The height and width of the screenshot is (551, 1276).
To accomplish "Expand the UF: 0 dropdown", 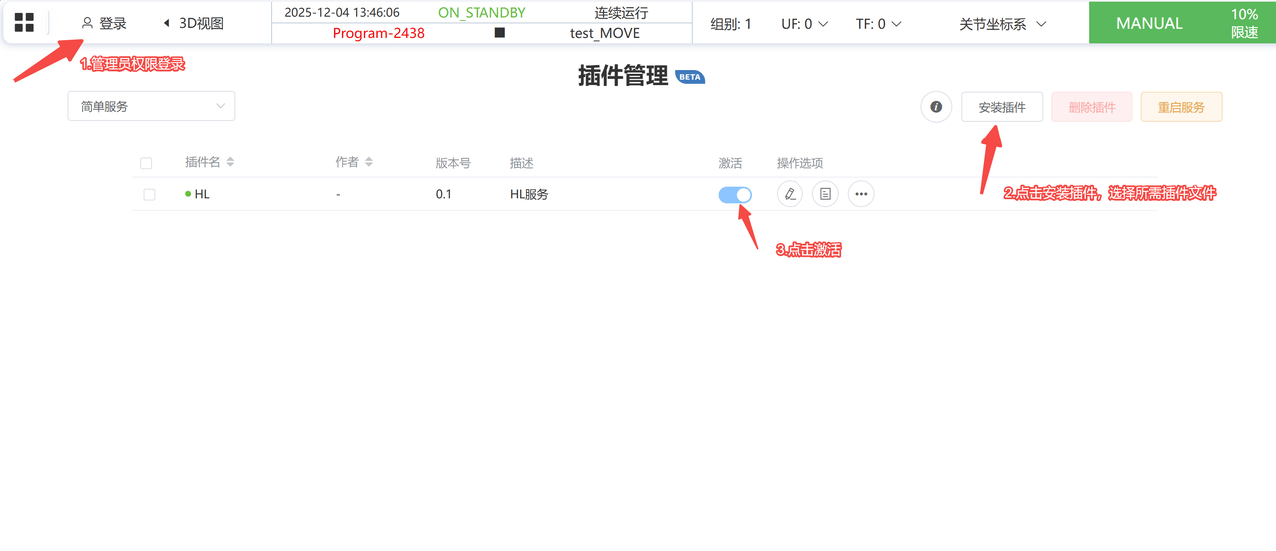I will (x=804, y=24).
